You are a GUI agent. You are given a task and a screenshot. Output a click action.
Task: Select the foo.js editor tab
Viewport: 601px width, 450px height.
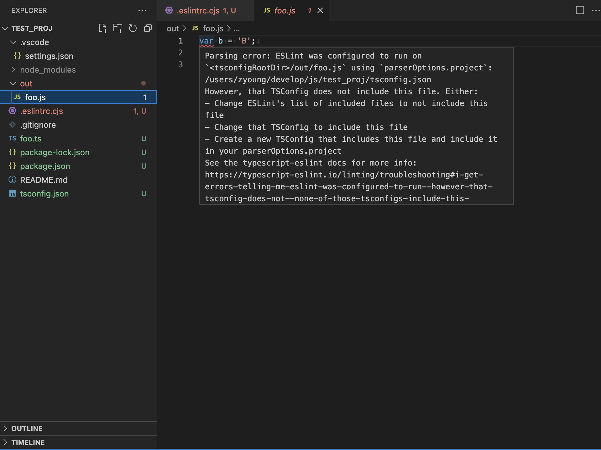pos(291,11)
